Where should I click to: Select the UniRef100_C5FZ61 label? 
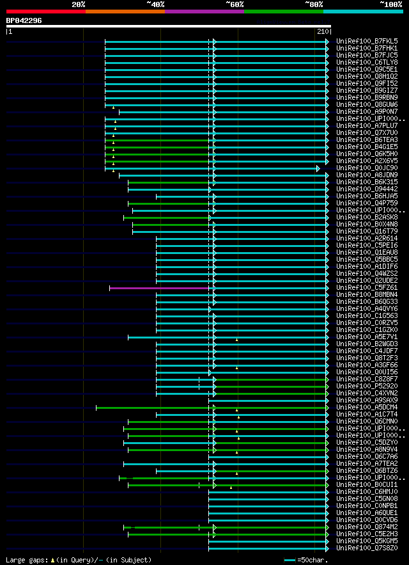(367, 287)
